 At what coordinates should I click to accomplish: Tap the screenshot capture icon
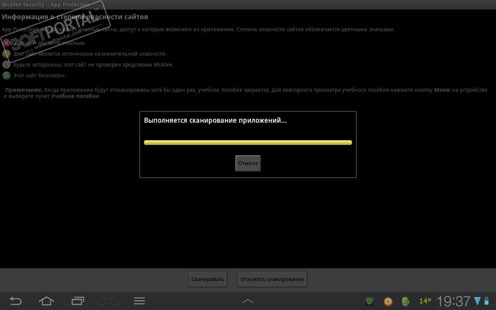pos(108,301)
